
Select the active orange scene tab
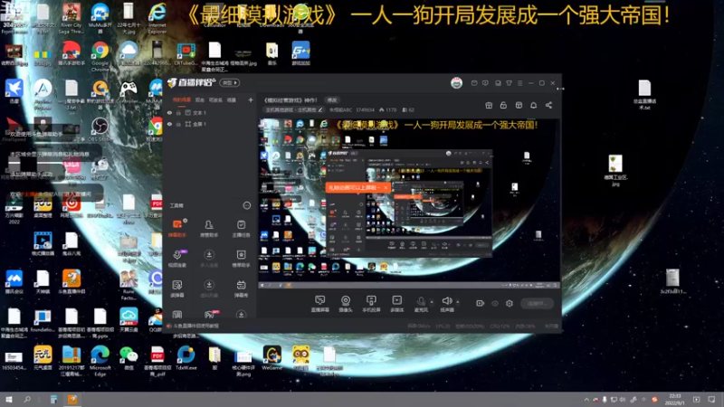[182, 99]
